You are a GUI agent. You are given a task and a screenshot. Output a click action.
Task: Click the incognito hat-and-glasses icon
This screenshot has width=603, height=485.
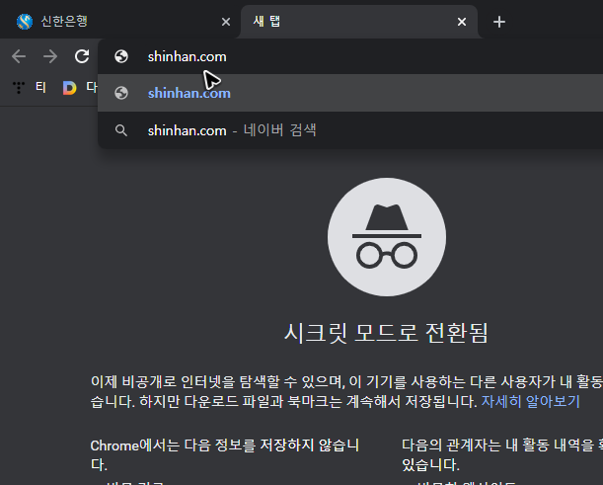click(387, 237)
